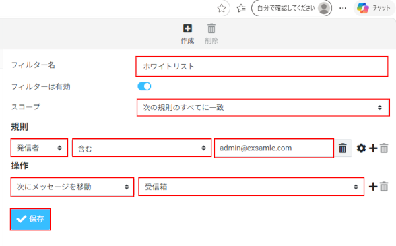Screen dimensions: 396x246
Task: Open the 次にメッセージを移動 action dropdown
Action: click(72, 187)
